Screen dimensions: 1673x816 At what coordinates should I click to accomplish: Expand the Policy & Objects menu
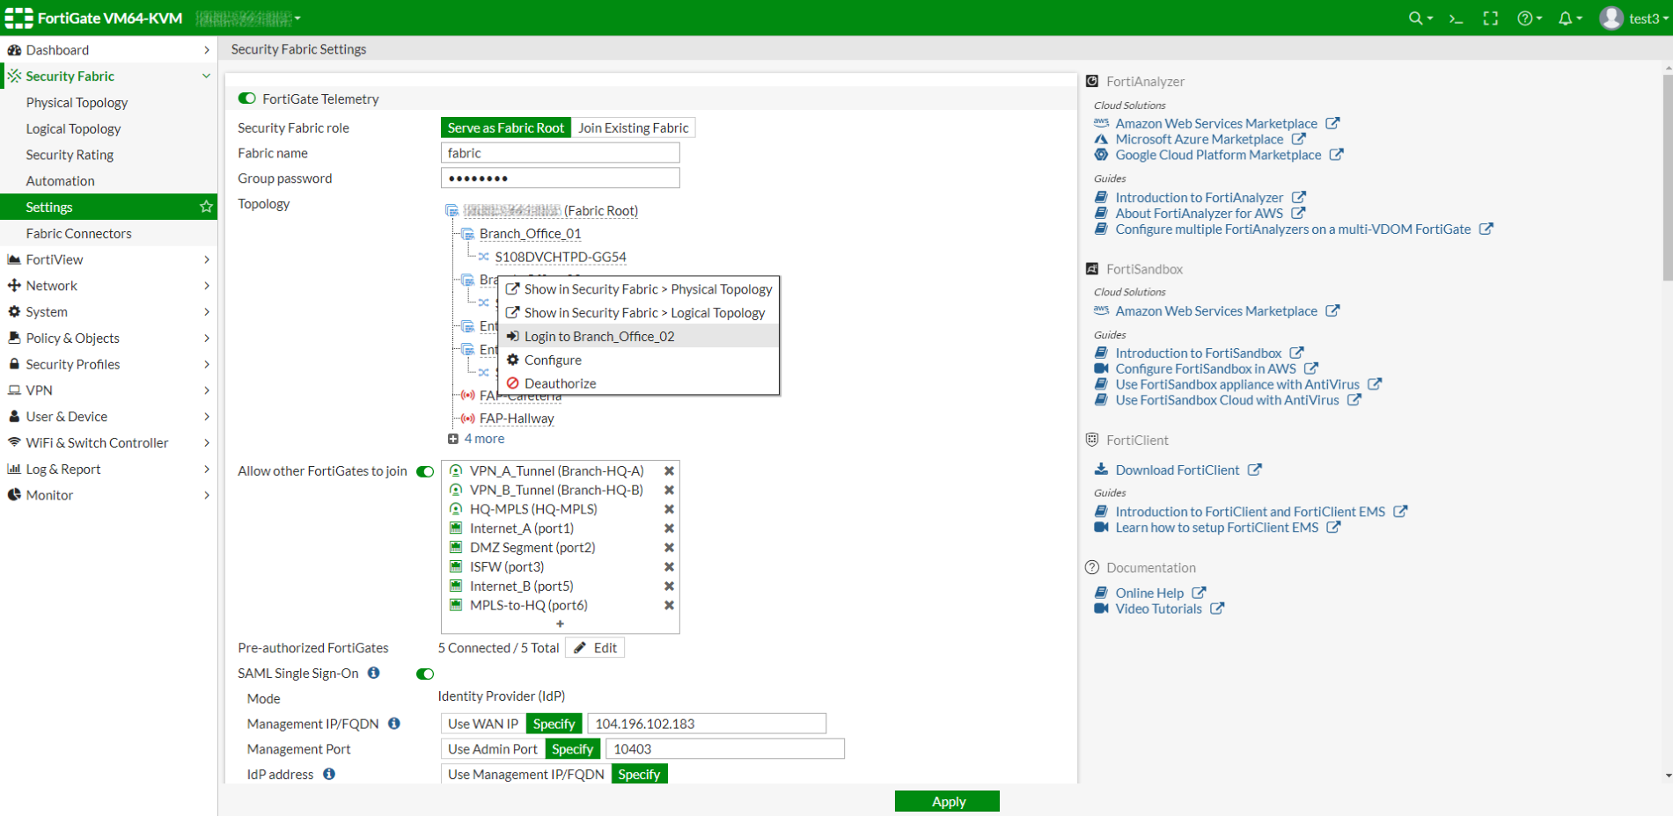tap(108, 339)
